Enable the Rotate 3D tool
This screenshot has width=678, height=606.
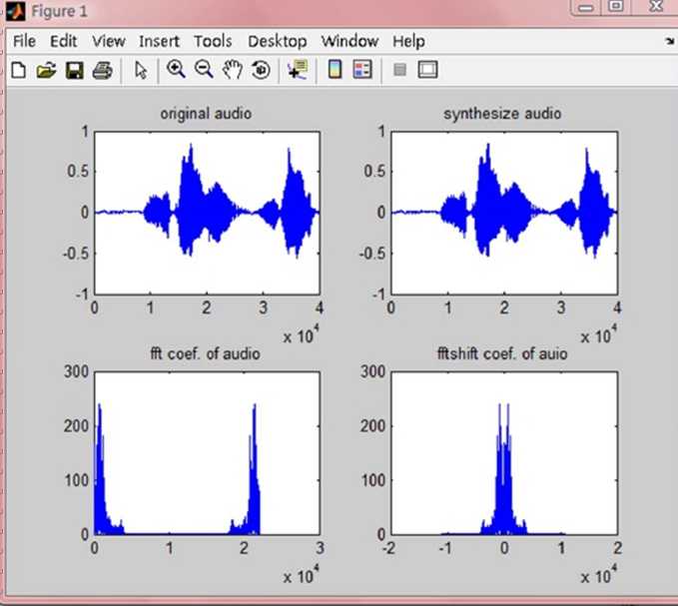tap(261, 70)
